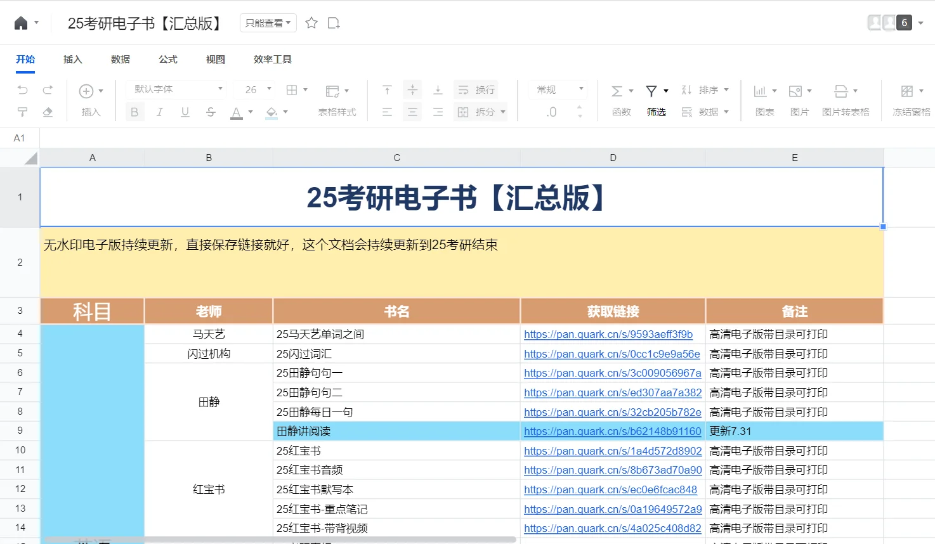Switch to the 效率工具 tab
This screenshot has width=935, height=544.
(x=273, y=59)
